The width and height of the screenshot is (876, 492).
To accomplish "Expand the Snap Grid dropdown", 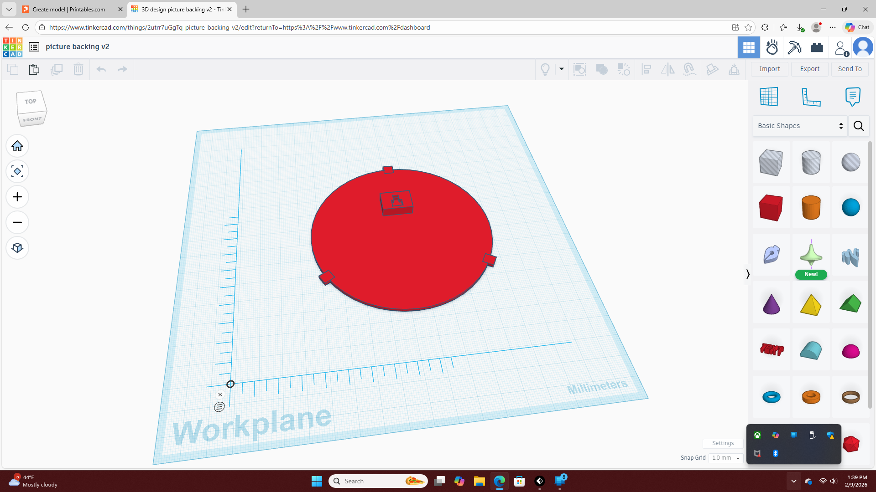I will pos(725,458).
